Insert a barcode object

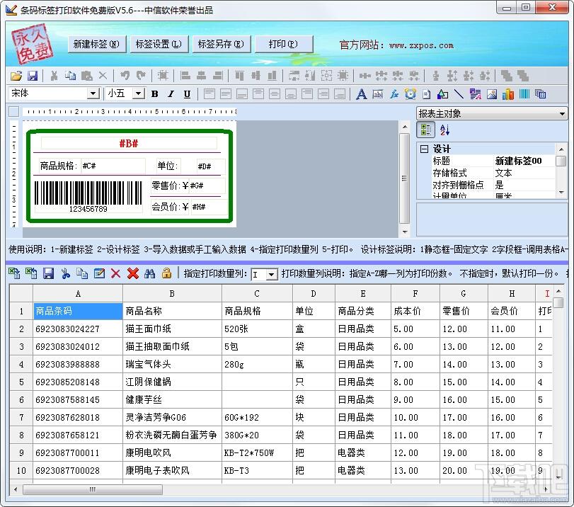524,94
